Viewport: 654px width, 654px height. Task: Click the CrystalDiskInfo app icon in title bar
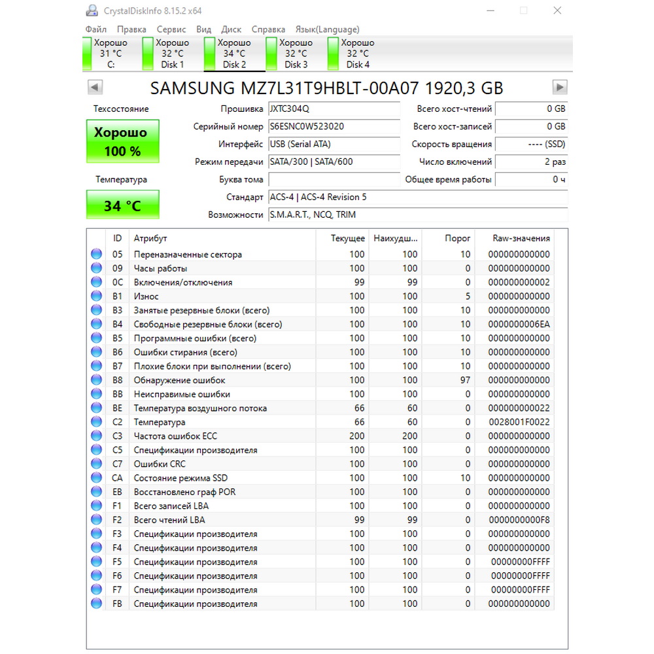coord(92,10)
